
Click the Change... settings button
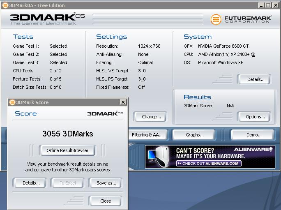tap(151, 117)
